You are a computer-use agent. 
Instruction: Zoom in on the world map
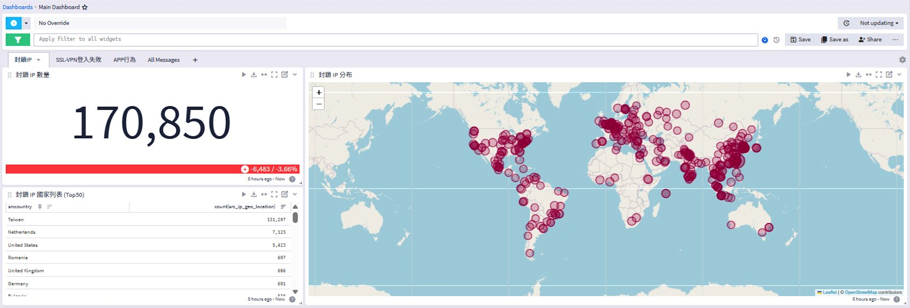[318, 92]
